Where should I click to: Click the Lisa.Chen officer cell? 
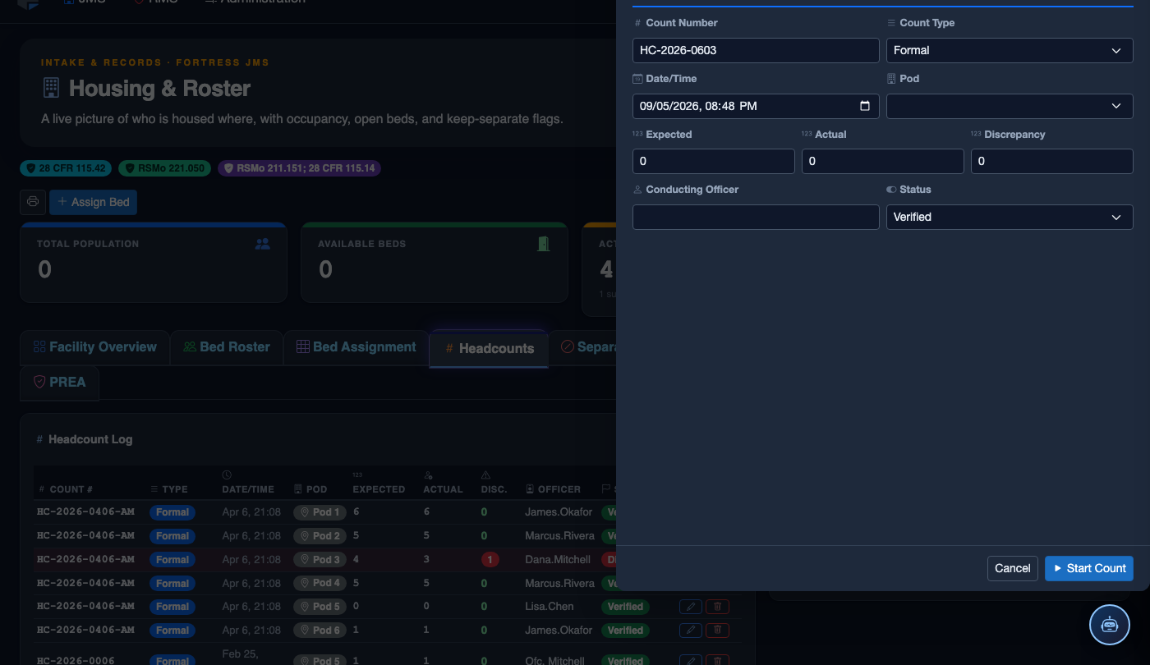click(550, 607)
